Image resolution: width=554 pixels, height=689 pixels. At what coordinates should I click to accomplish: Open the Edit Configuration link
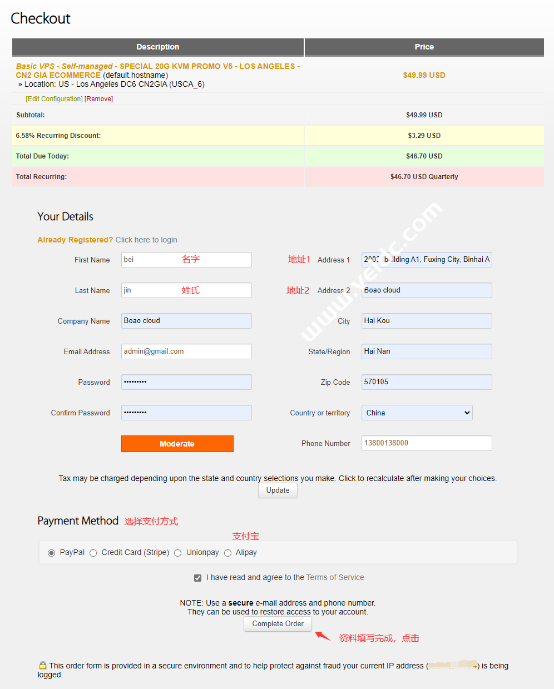(55, 99)
